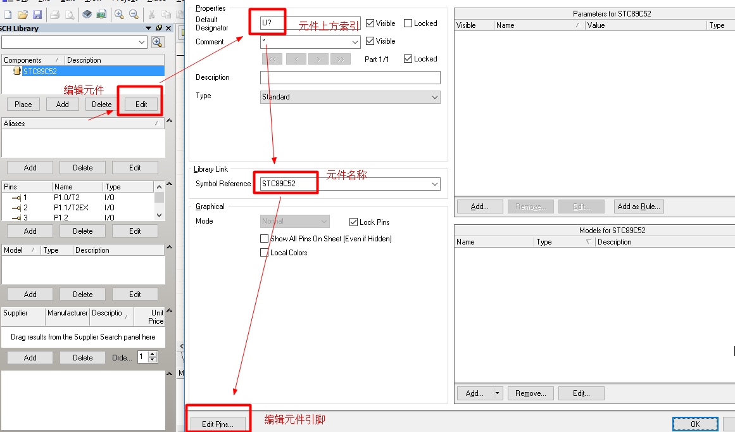Click the Print toolbar icon
This screenshot has width=735, height=432.
coord(55,15)
